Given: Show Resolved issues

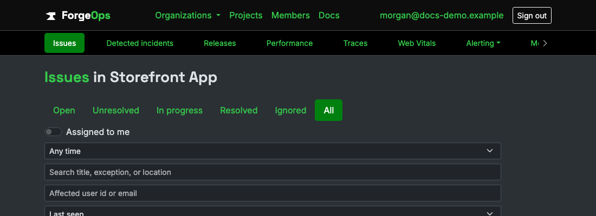Looking at the screenshot, I should click(239, 110).
